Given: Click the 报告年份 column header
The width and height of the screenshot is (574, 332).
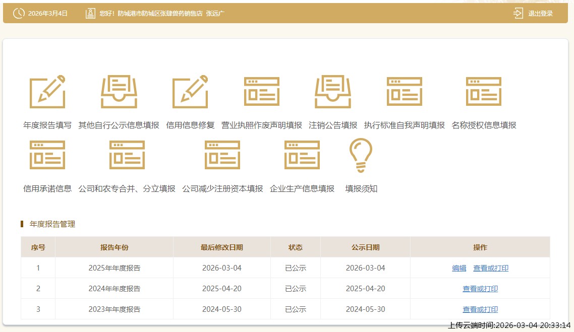Looking at the screenshot, I should click(x=114, y=247).
